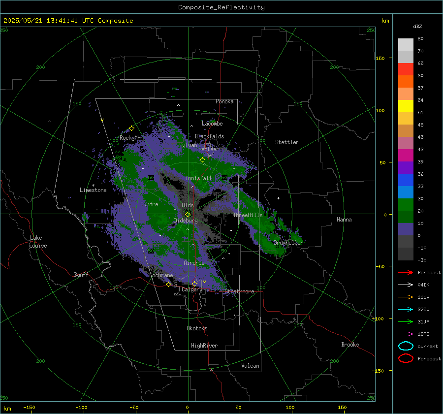Select the orange 111V arrow icon
Image resolution: width=443 pixels, height=414 pixels.
coord(406,297)
